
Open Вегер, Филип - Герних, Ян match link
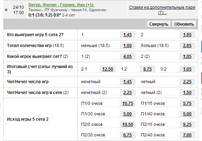pyautogui.click(x=61, y=5)
